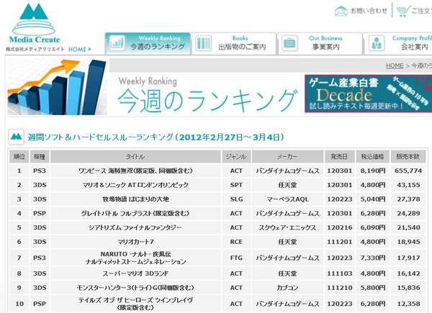Open the Books 出版物のご案内 tab

233,43
